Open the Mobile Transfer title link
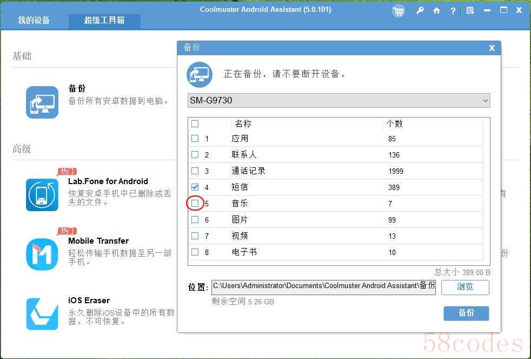 point(98,241)
